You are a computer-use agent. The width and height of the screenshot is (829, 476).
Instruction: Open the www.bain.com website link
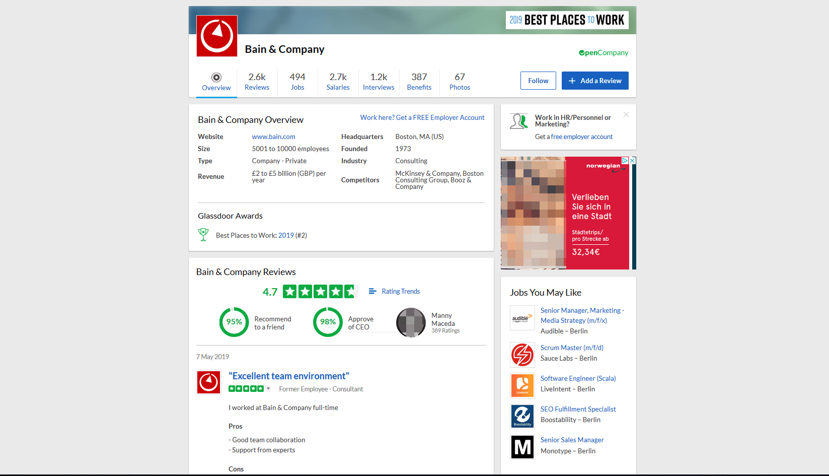pyautogui.click(x=273, y=137)
